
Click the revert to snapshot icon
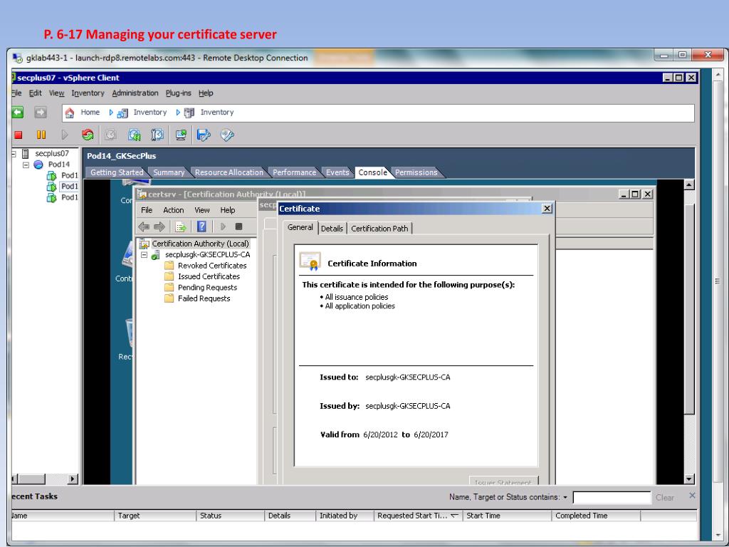[x=135, y=135]
